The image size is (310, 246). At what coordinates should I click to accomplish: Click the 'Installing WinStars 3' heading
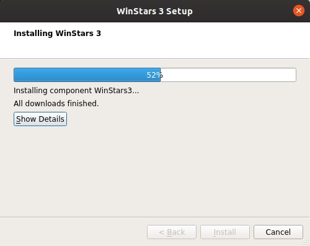coord(57,34)
